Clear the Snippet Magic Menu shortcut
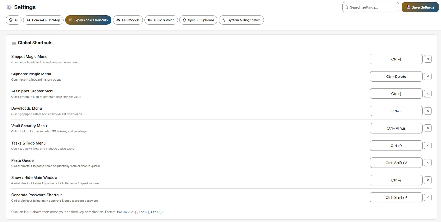The width and height of the screenshot is (441, 222). (428, 59)
